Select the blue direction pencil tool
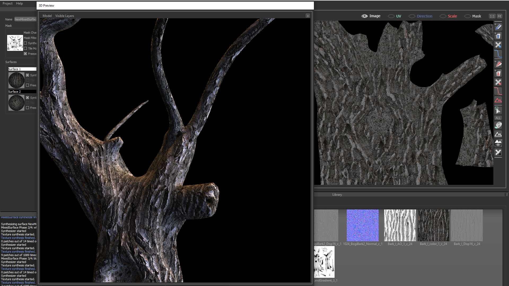The width and height of the screenshot is (509, 286). point(498,27)
